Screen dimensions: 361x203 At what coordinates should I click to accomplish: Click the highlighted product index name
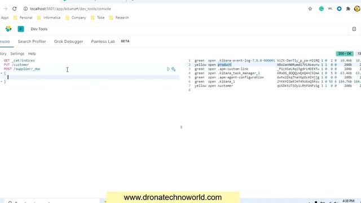point(224,65)
